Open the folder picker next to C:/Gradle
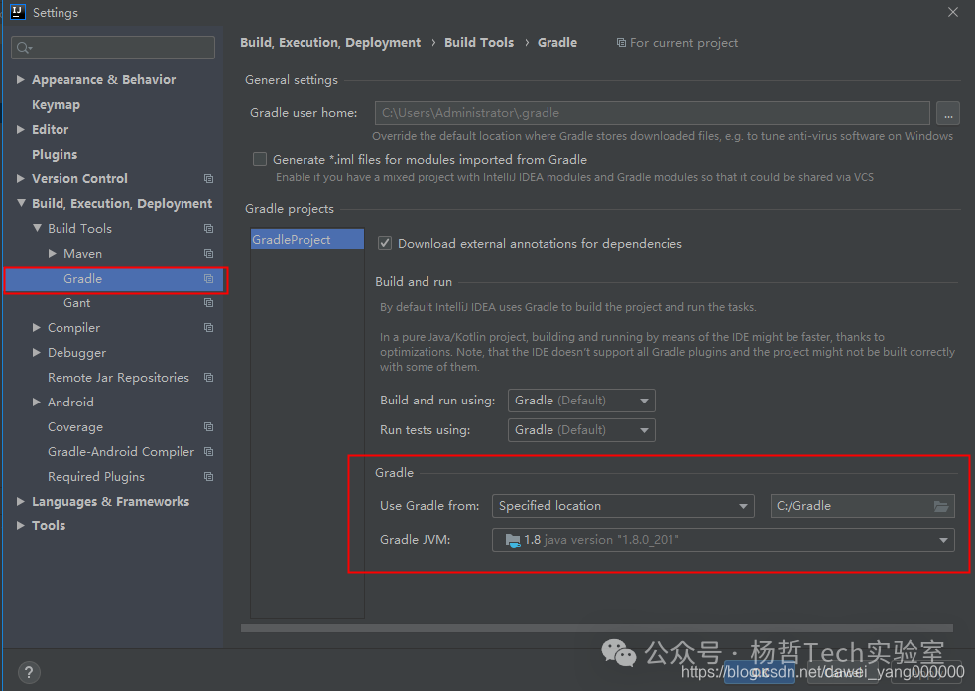This screenshot has height=691, width=975. (x=940, y=506)
